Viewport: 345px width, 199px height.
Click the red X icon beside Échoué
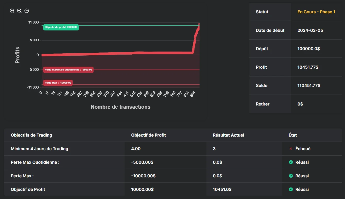[291, 149]
